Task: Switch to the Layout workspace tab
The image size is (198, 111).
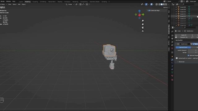Action: click(x=21, y=2)
